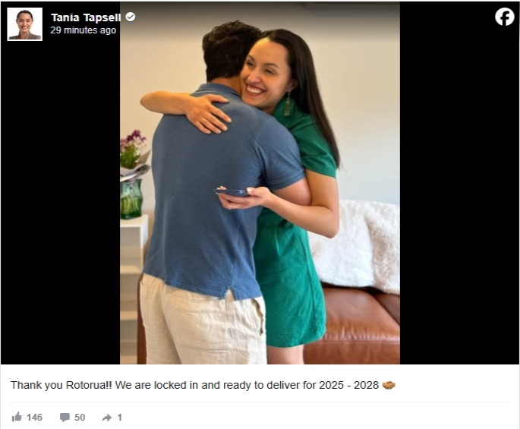
Task: Click the white fluffy throw on the couch
Action: pyautogui.click(x=355, y=245)
